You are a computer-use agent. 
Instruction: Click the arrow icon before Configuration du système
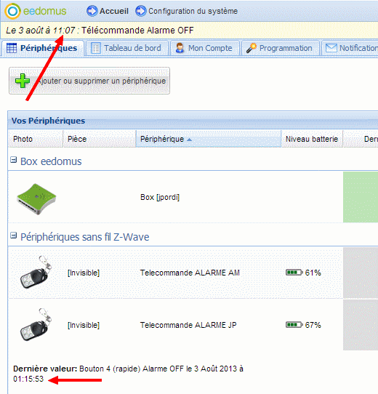[x=141, y=11]
